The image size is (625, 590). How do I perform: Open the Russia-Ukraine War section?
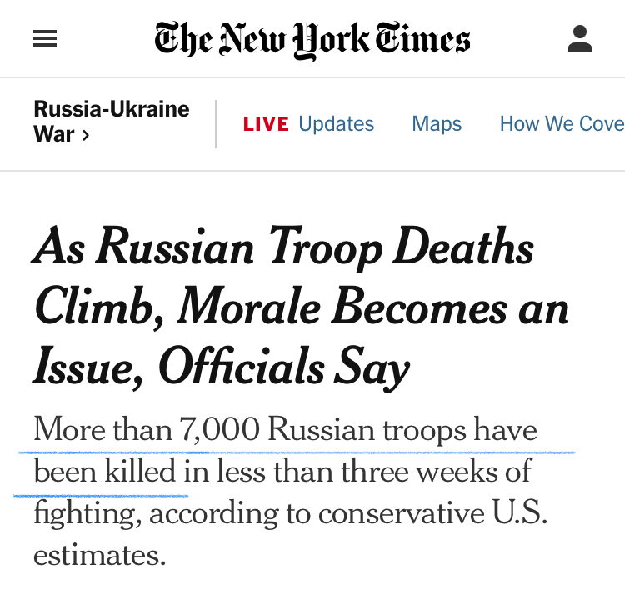[111, 122]
